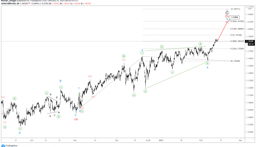
Task: Select Fibonacci level label 0.764(1.41039)
Action: click(237, 21)
